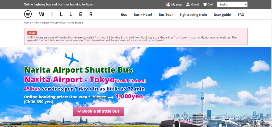Open the shopping Cart icon
272x127 pixels.
pos(204,4)
